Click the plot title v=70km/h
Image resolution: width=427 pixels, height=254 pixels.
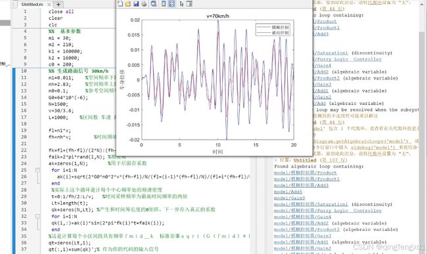point(217,16)
